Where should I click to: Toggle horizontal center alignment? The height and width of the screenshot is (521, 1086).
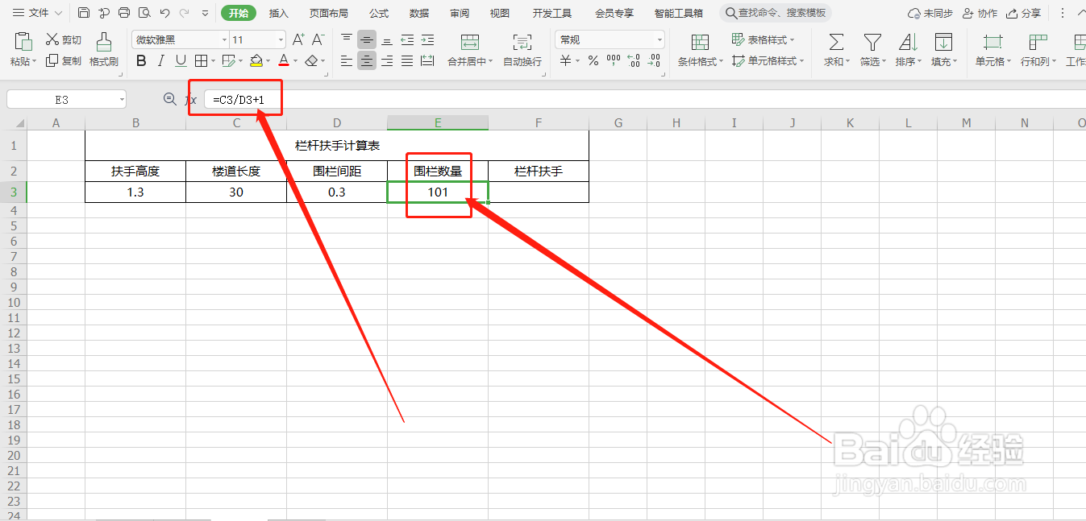[x=367, y=60]
